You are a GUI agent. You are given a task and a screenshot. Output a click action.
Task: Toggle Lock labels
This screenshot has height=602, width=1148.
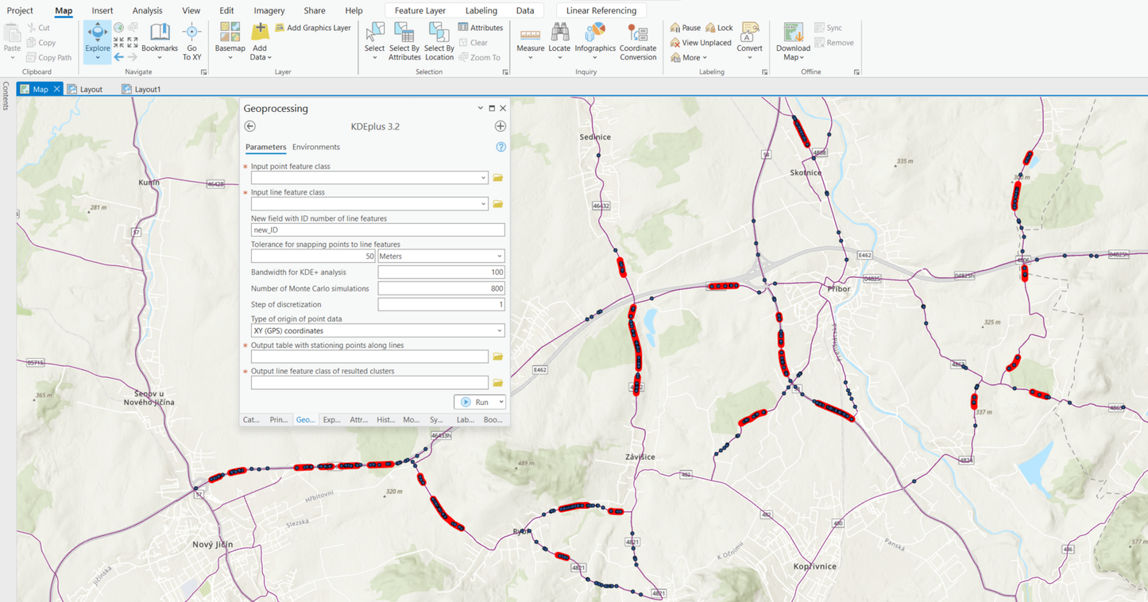(x=720, y=28)
